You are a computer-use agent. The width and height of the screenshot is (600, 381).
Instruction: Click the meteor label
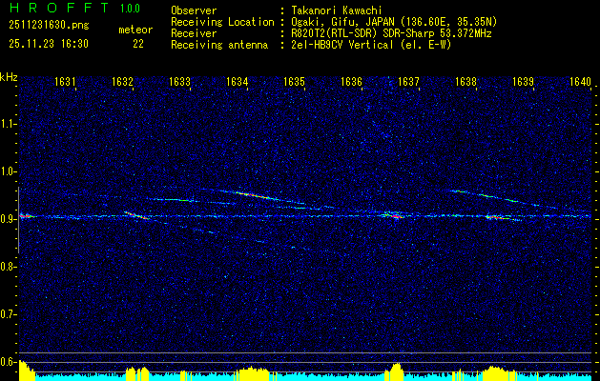[135, 30]
